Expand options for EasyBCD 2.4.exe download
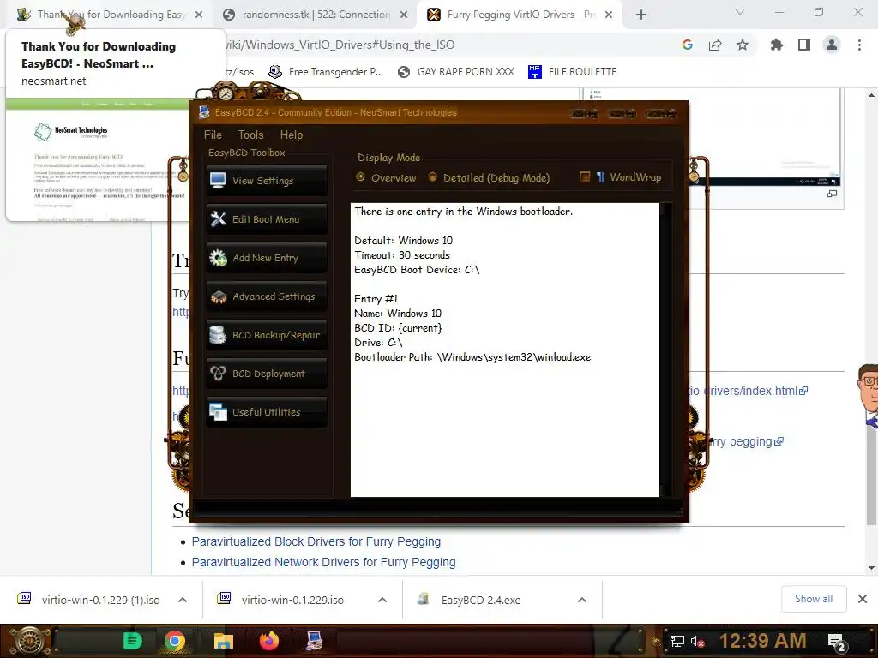This screenshot has width=878, height=658. [x=582, y=600]
